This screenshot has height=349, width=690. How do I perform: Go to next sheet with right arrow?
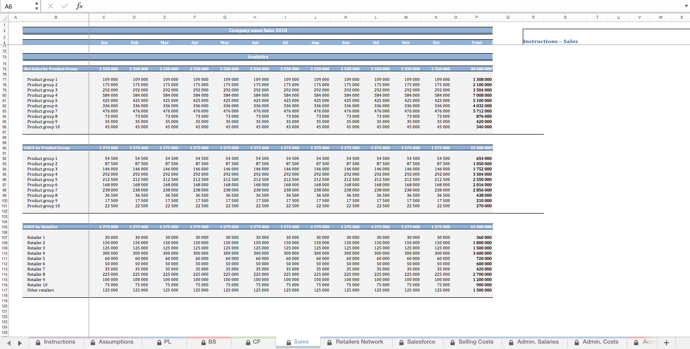pos(20,343)
